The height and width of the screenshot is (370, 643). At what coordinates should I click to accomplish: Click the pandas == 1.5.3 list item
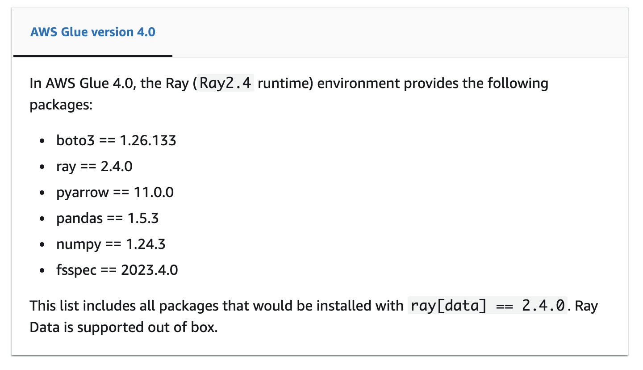(107, 218)
